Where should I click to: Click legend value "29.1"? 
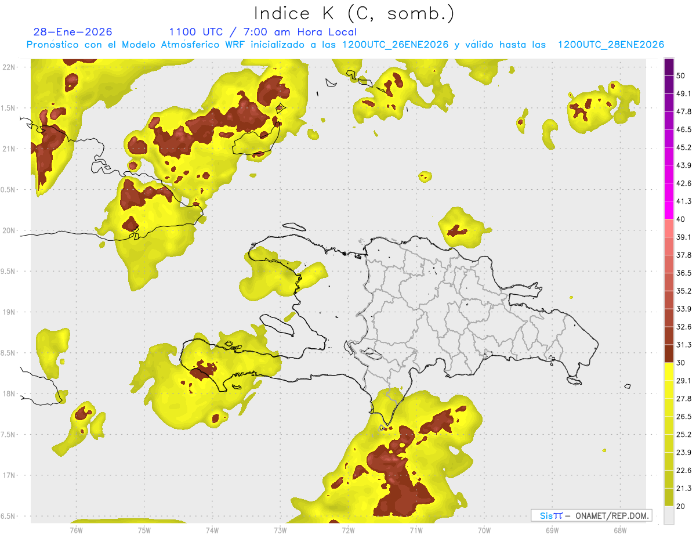pyautogui.click(x=684, y=380)
